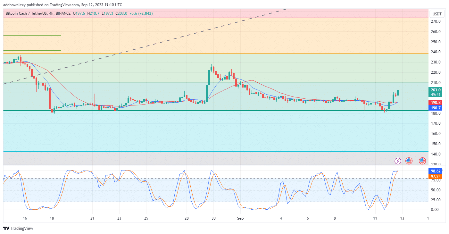Click the 140.0 price axis label
The image size is (449, 234).
pyautogui.click(x=436, y=154)
